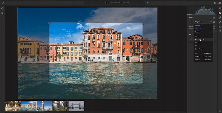Select the Healing Brush tool
222x113 pixels.
tap(220, 18)
